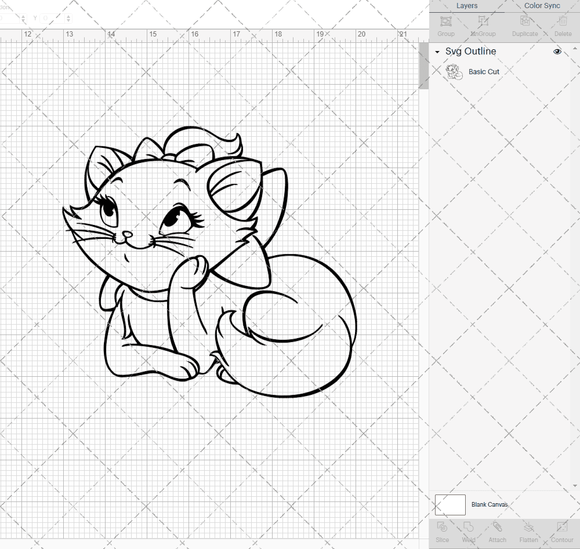Select the Basic Cut layer thumbnail

pos(454,72)
